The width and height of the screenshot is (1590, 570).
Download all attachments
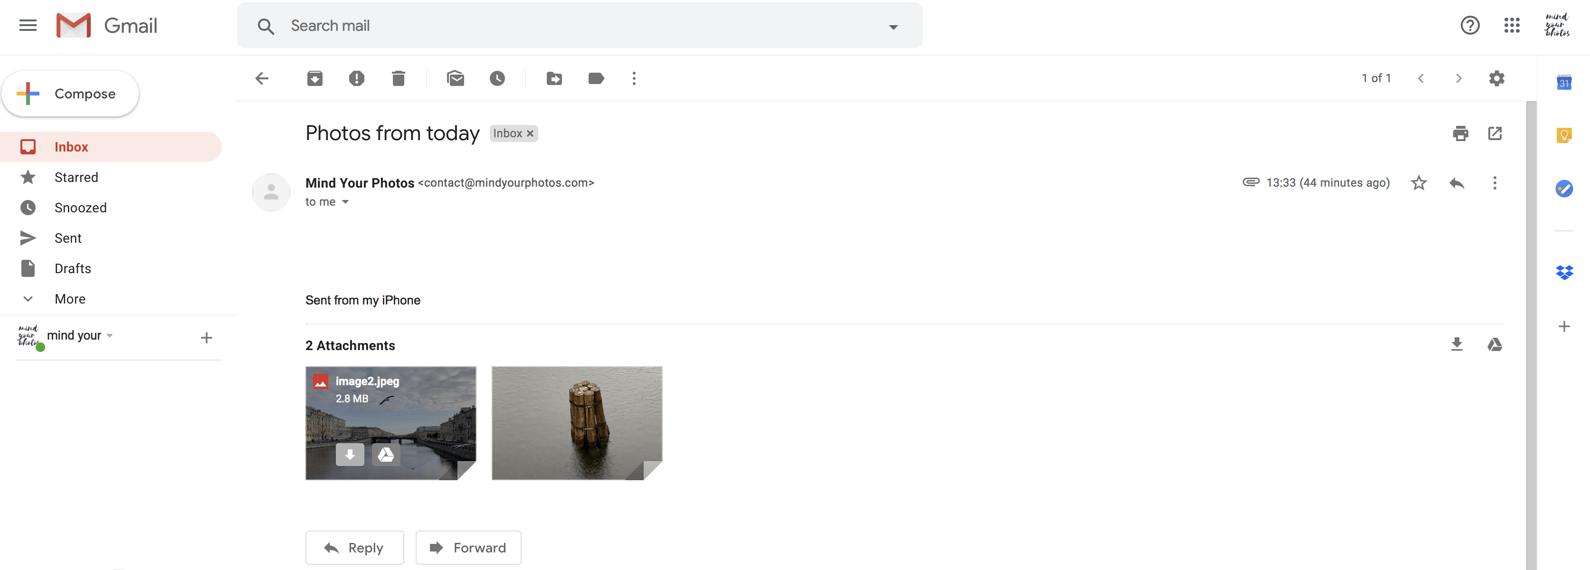[1457, 344]
